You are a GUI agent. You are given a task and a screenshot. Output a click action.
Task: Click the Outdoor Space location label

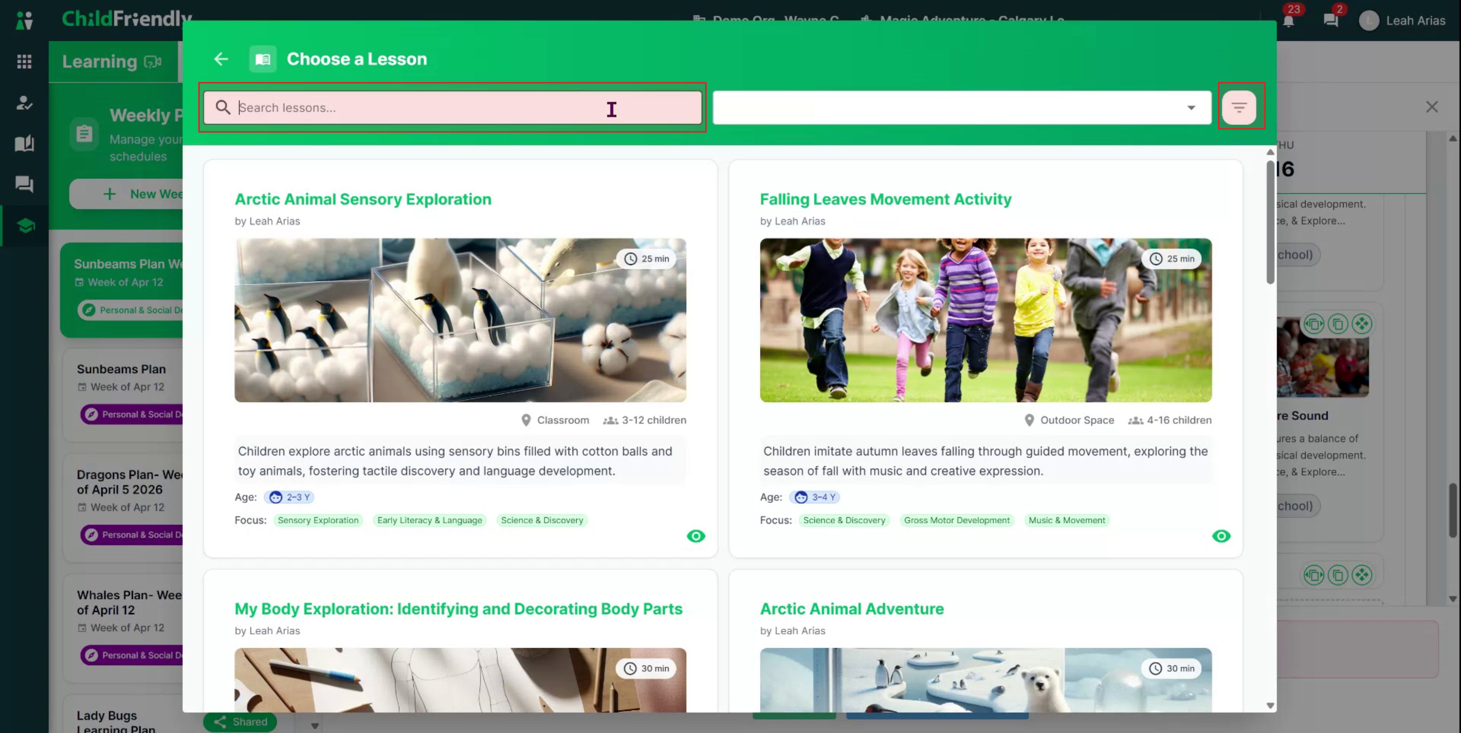[1069, 420]
